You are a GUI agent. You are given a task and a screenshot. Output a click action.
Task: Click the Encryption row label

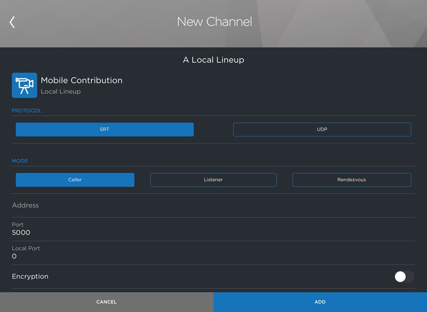[30, 276]
